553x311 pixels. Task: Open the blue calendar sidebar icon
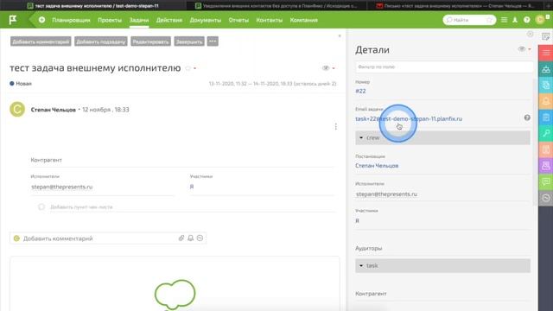point(545,117)
